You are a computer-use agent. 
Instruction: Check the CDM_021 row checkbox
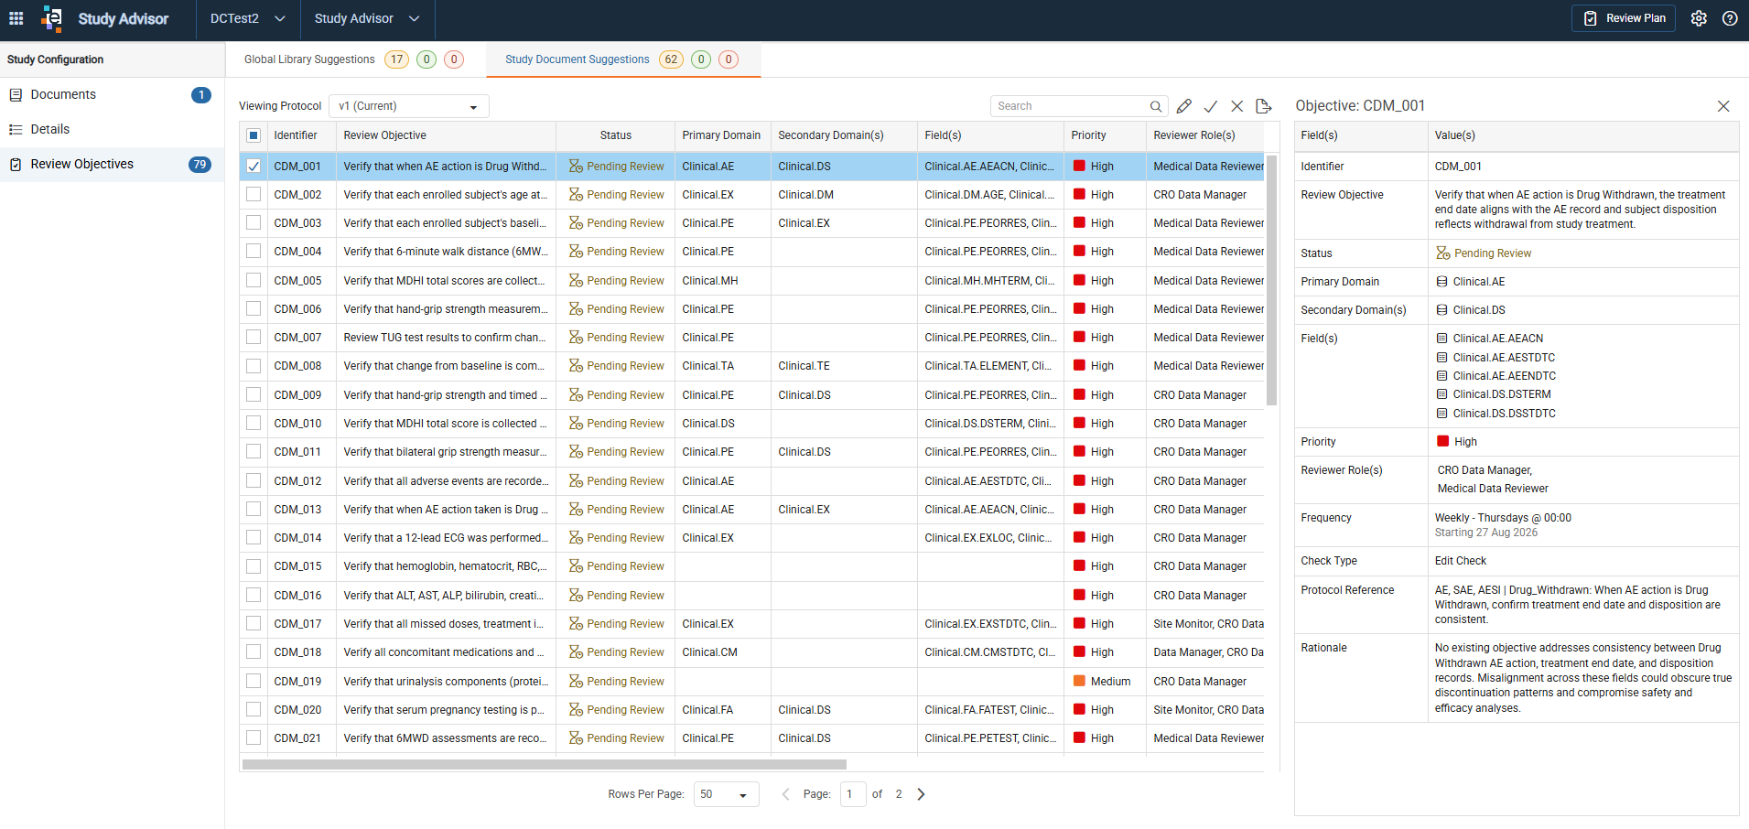point(254,738)
